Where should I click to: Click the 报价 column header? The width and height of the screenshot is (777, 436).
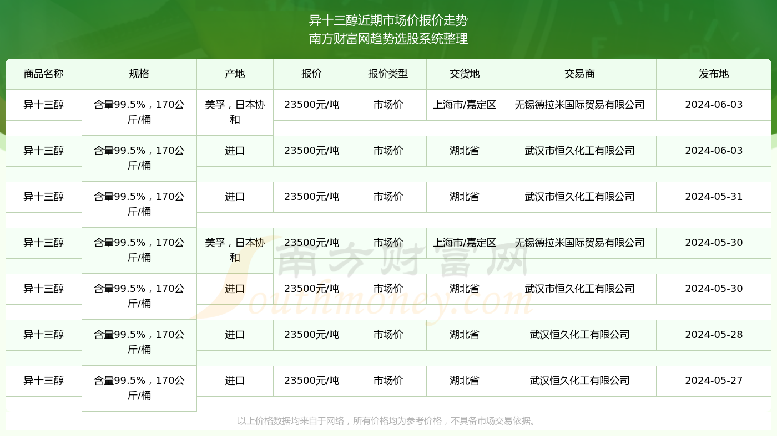[312, 74]
